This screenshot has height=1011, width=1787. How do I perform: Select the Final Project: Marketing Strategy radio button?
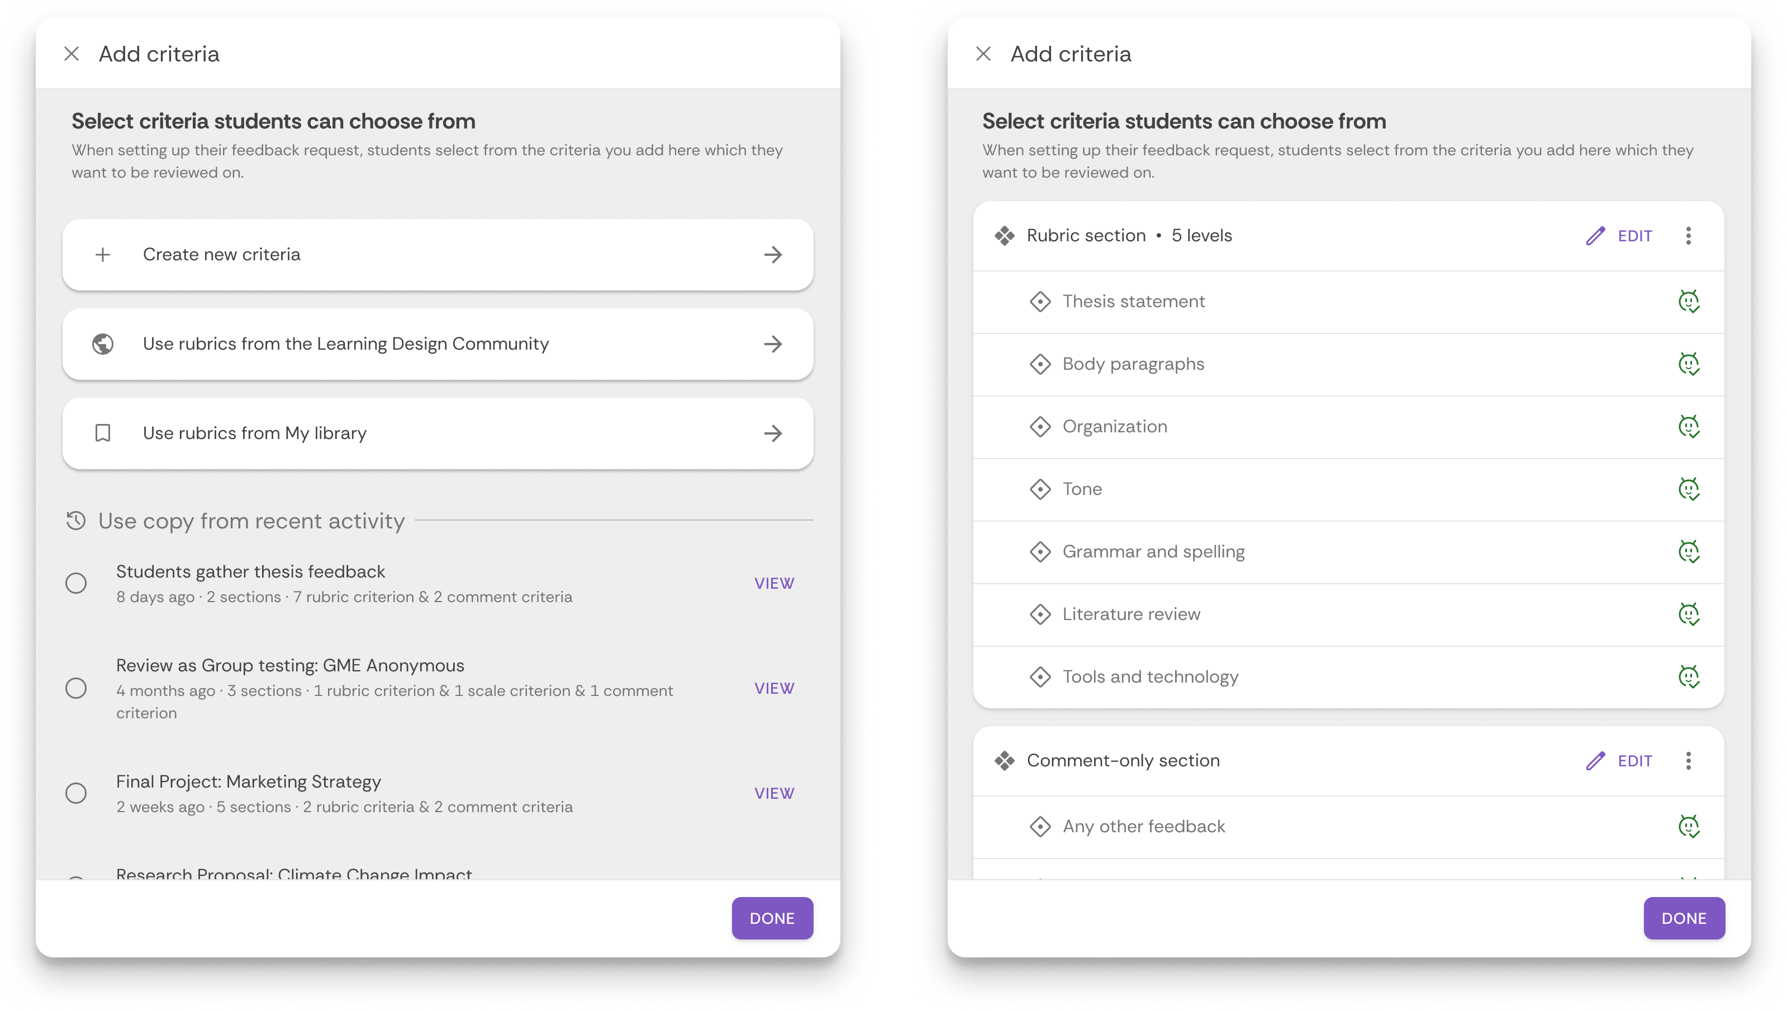[77, 793]
